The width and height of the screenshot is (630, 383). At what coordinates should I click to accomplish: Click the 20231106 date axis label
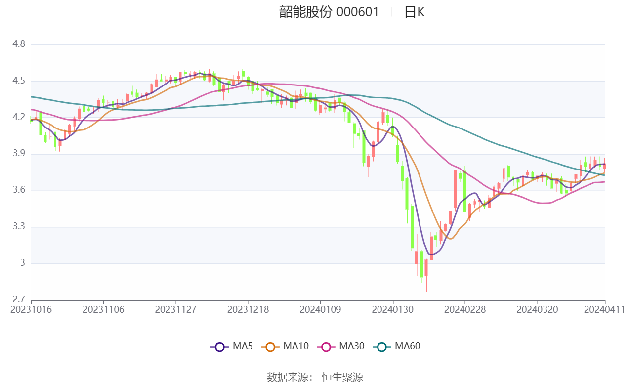[103, 310]
